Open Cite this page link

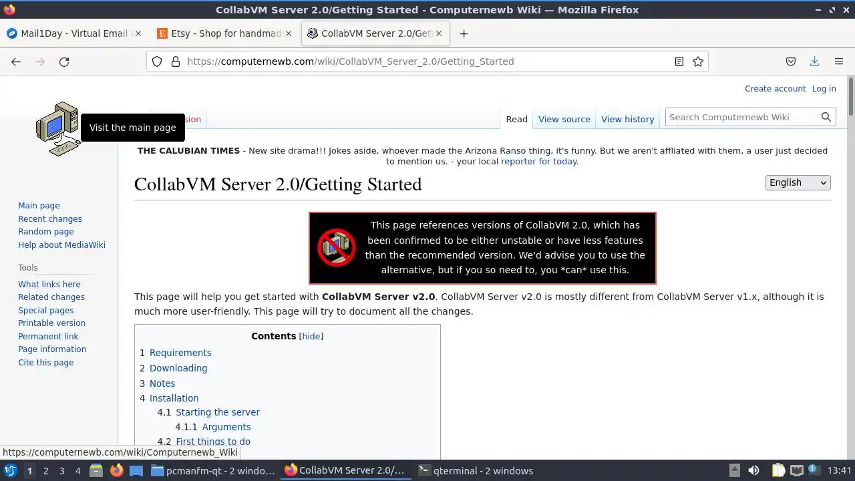click(46, 362)
